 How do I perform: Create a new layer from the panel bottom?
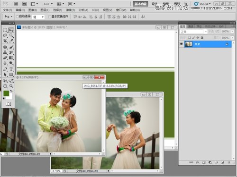222,162
